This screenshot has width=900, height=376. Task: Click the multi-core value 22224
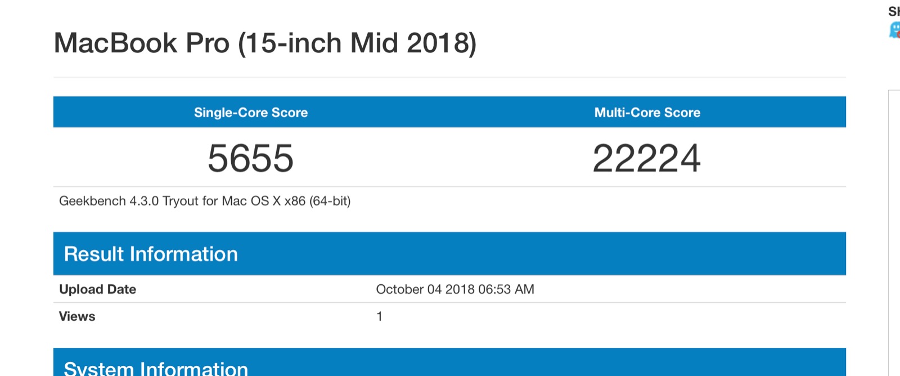[647, 158]
